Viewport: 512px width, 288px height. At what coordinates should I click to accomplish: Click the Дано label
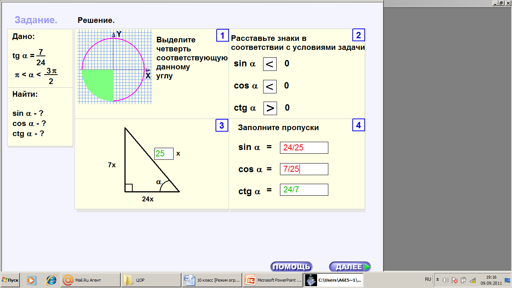coord(23,36)
